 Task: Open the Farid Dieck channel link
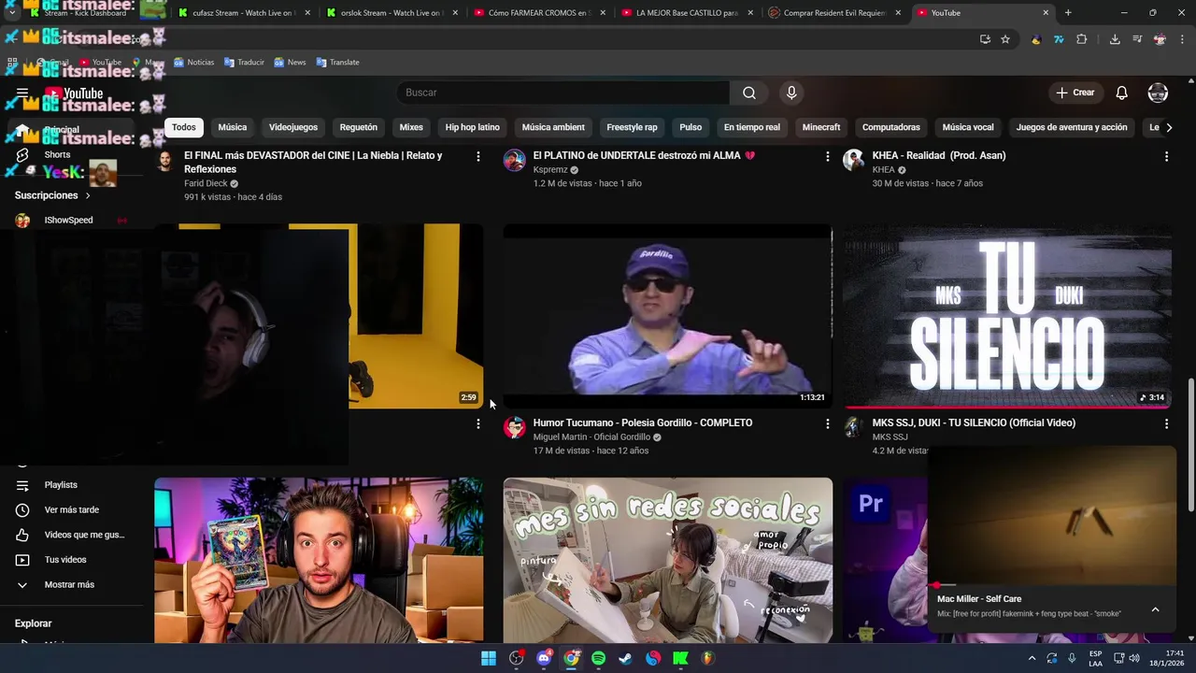coord(206,183)
